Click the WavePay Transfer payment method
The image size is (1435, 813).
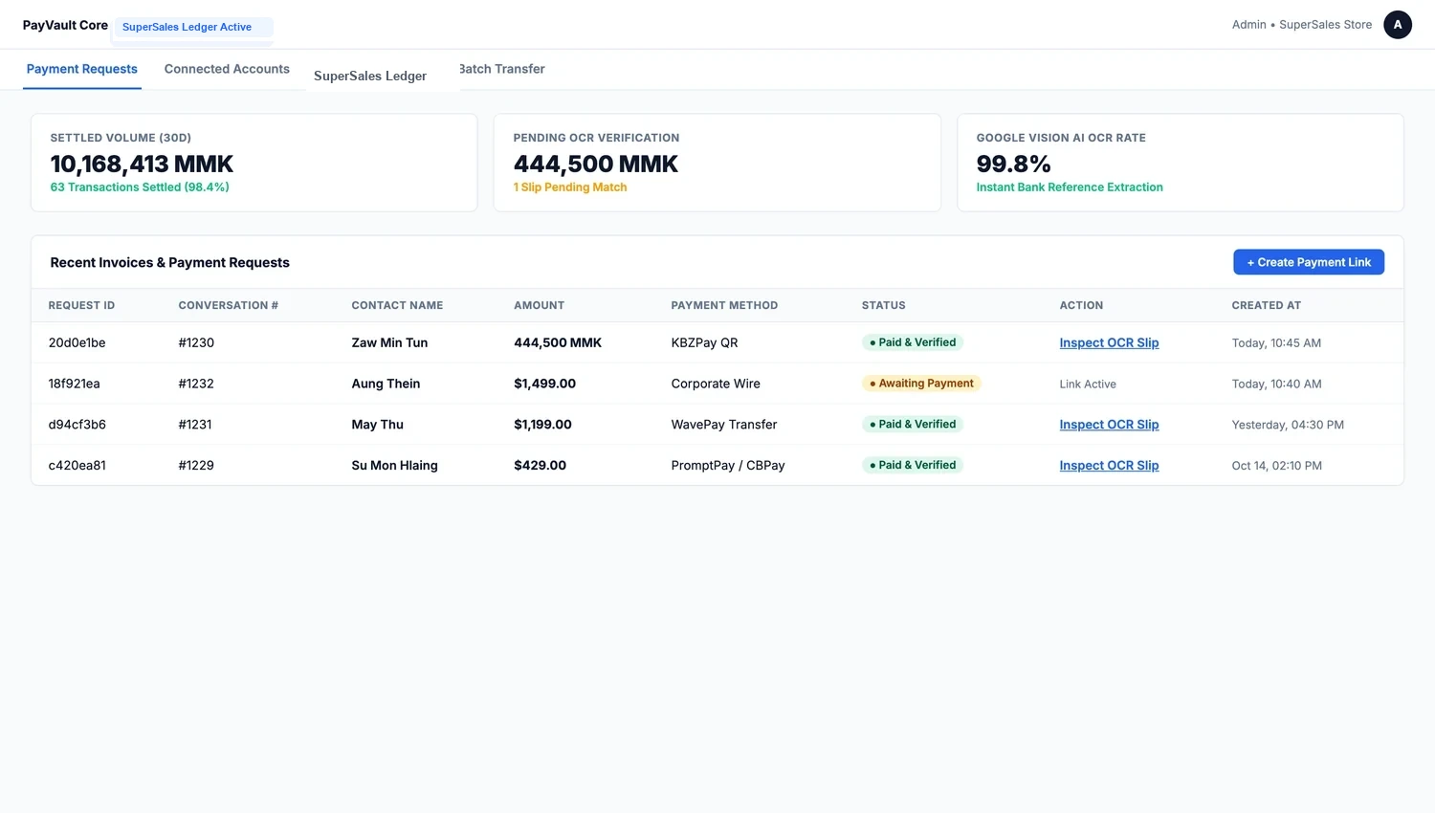tap(724, 425)
